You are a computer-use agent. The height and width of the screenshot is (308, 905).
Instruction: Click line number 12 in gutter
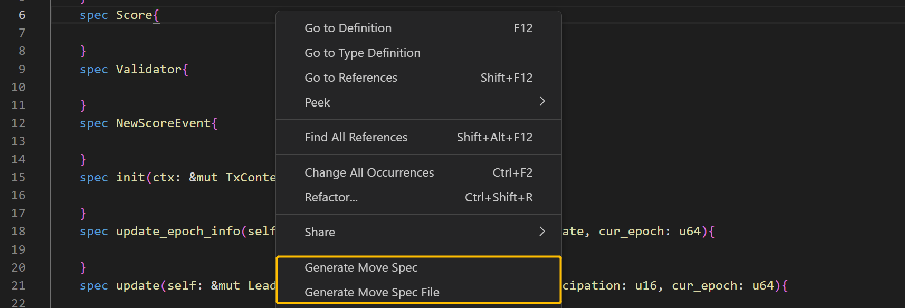[x=18, y=123]
